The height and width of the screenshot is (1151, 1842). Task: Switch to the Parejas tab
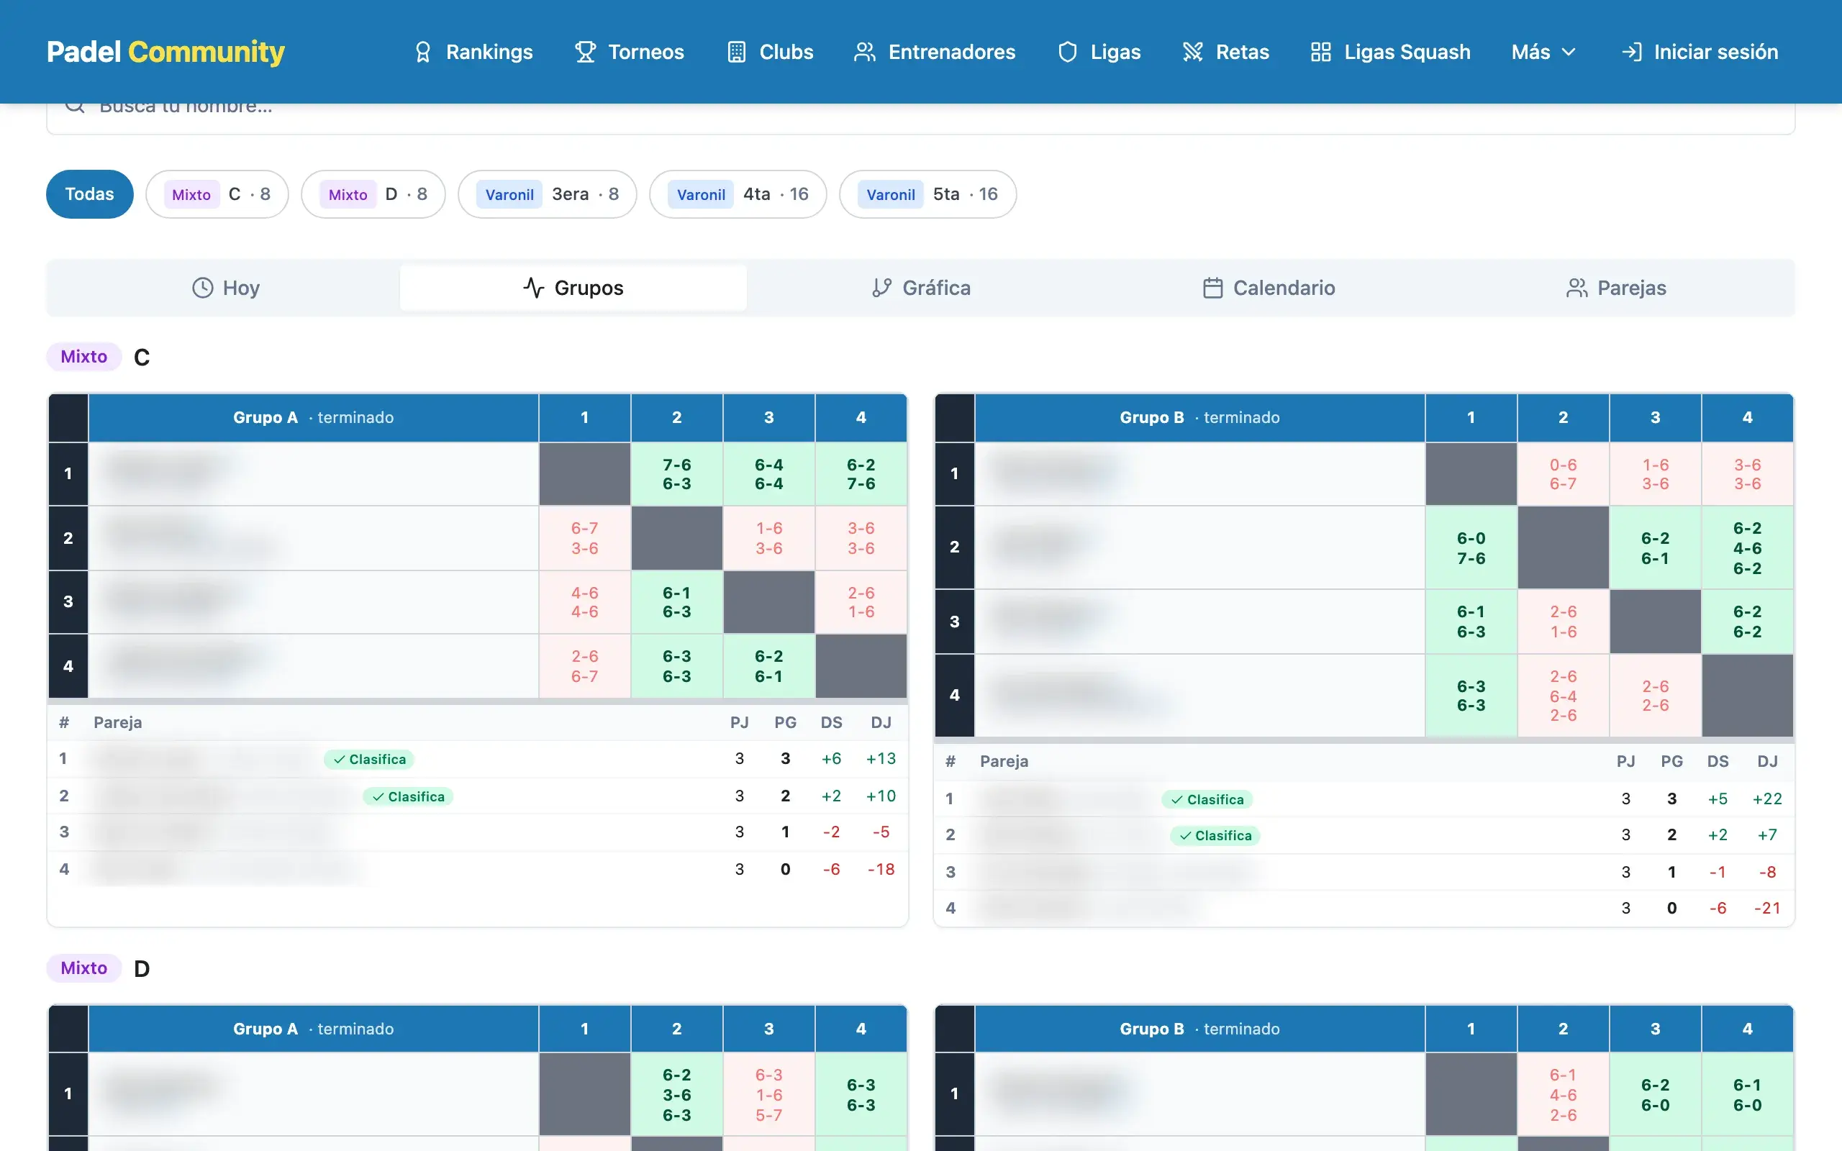point(1616,288)
